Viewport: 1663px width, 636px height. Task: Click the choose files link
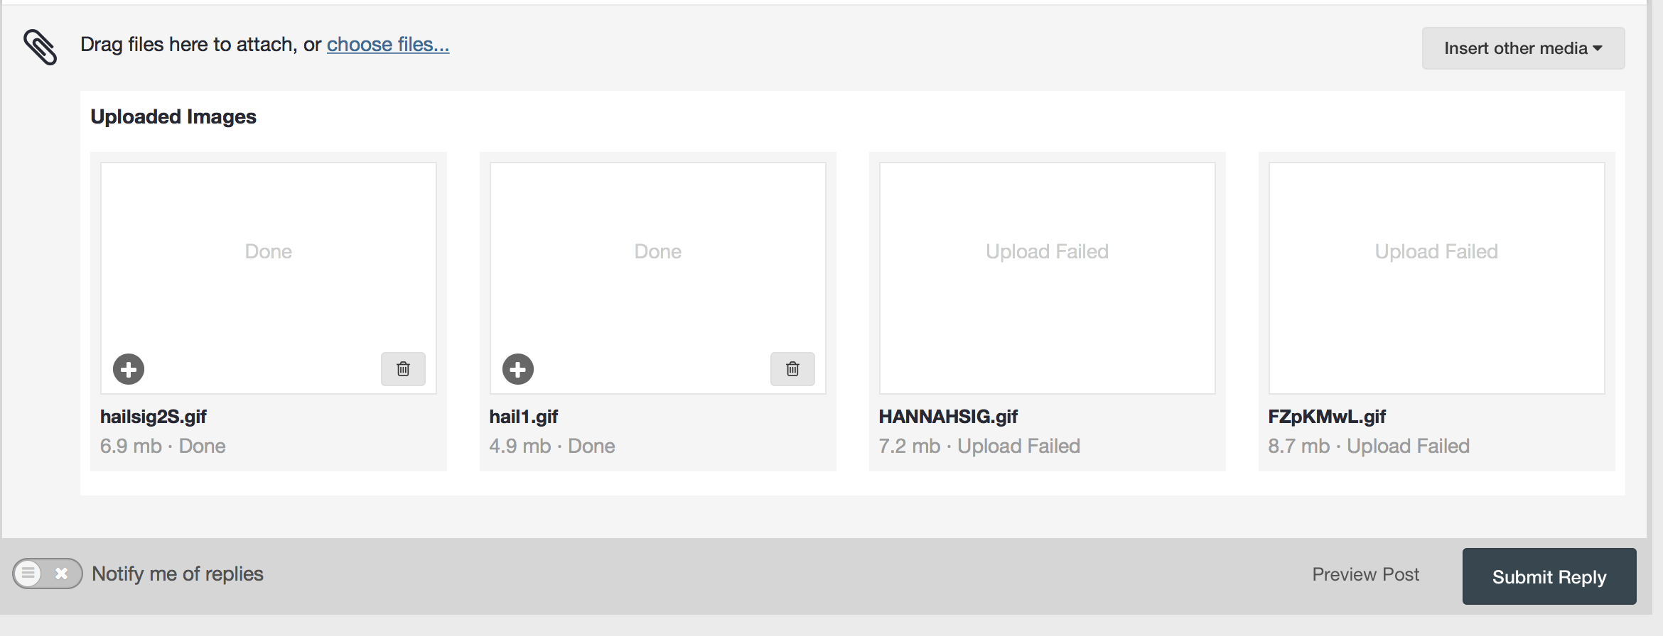coord(388,45)
